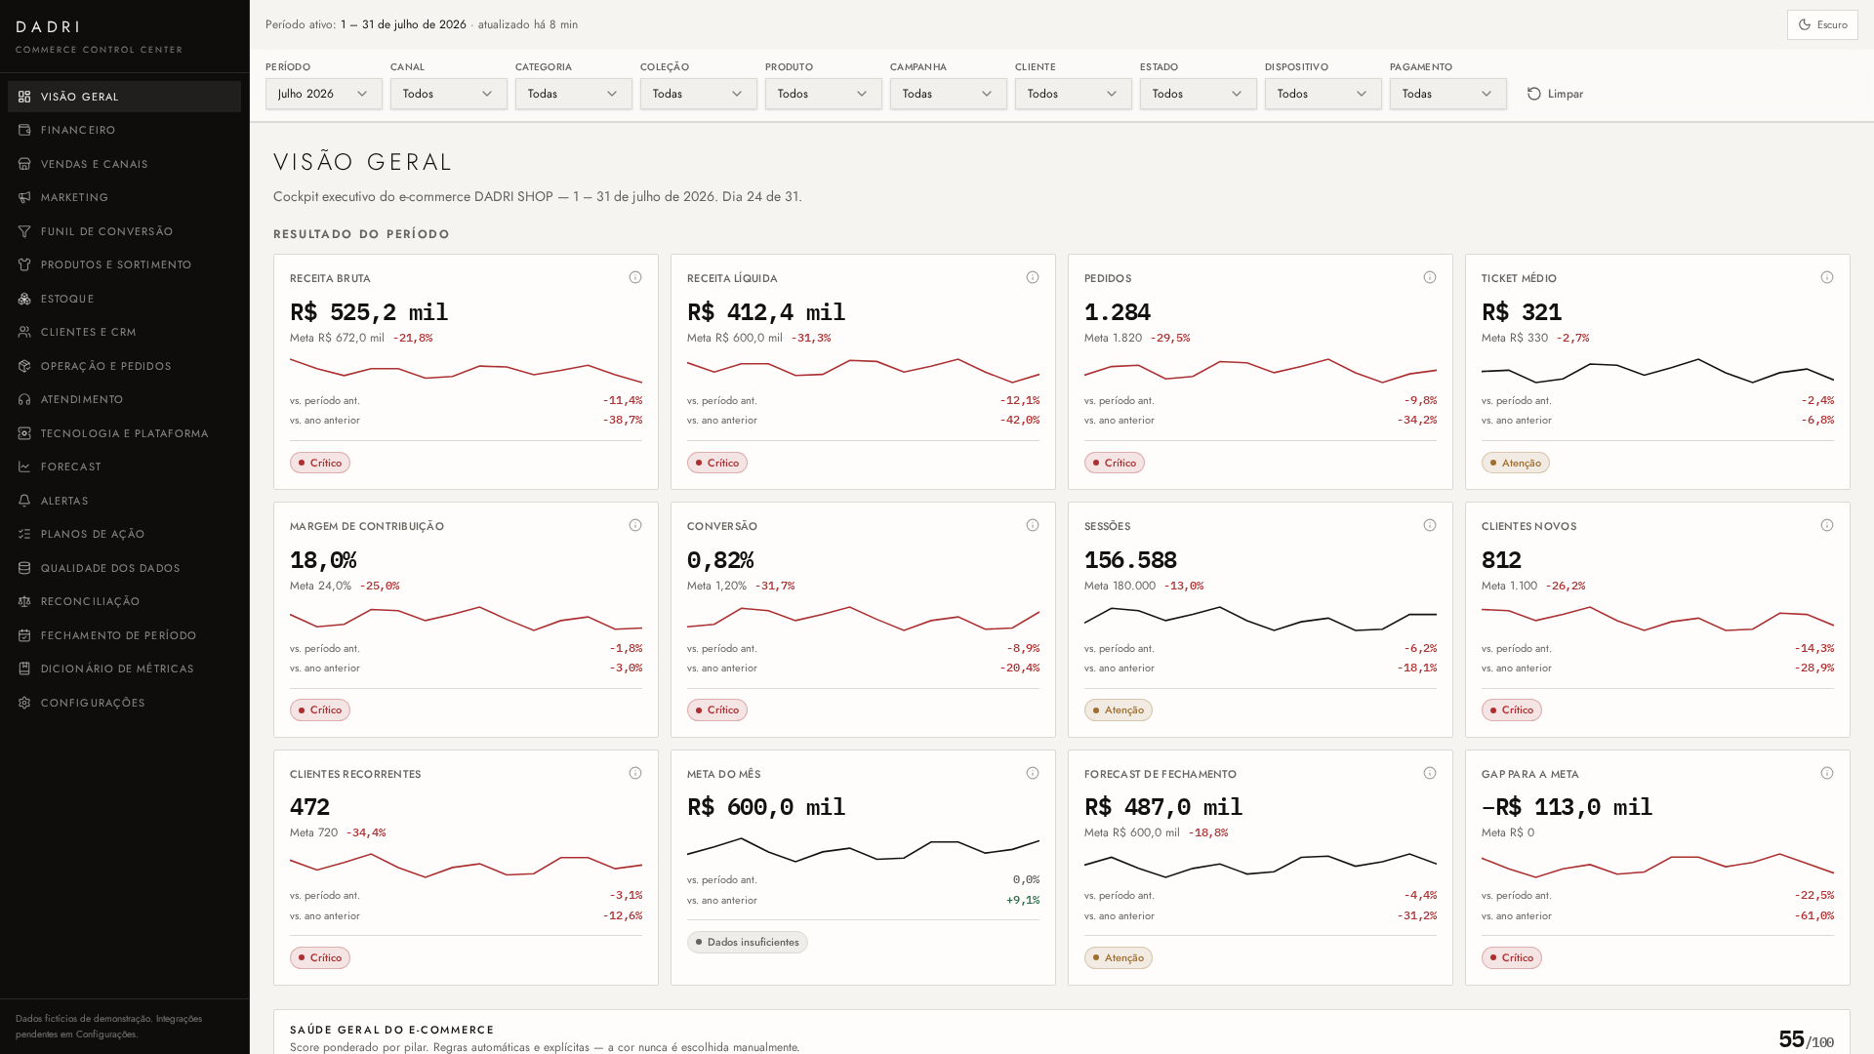
Task: Navigate to Estoque page
Action: pos(124,299)
